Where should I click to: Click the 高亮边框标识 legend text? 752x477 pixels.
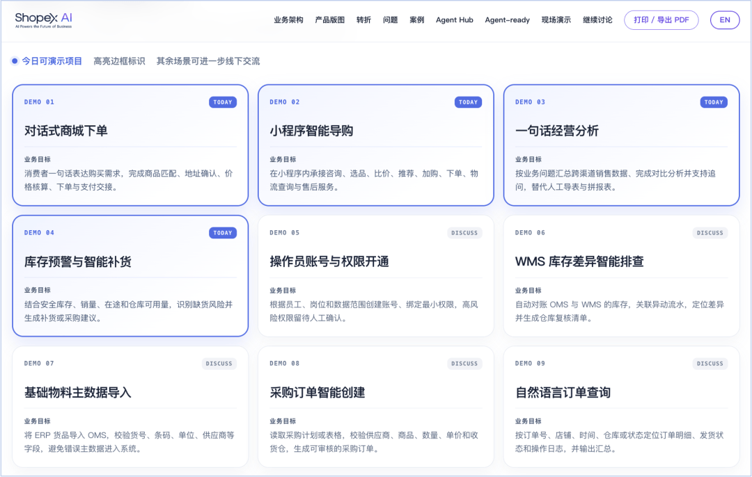coord(119,60)
